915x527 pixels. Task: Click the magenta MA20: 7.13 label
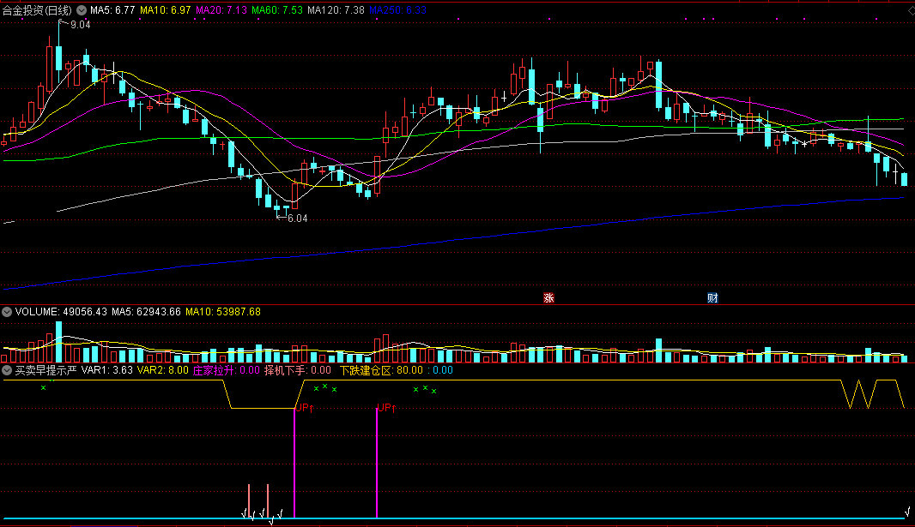[221, 10]
